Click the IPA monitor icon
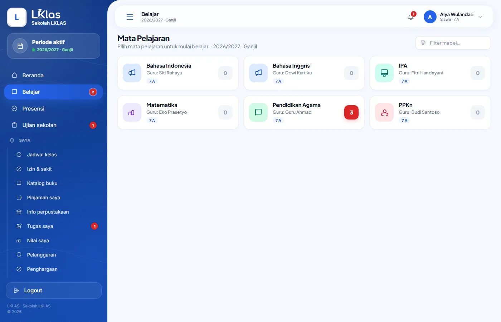 (384, 73)
